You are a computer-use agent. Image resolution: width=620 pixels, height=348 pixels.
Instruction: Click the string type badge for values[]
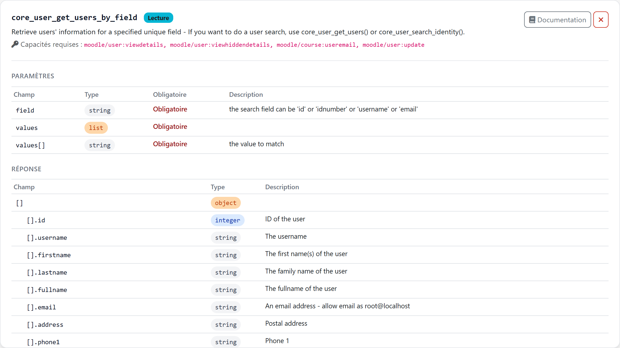pyautogui.click(x=100, y=145)
